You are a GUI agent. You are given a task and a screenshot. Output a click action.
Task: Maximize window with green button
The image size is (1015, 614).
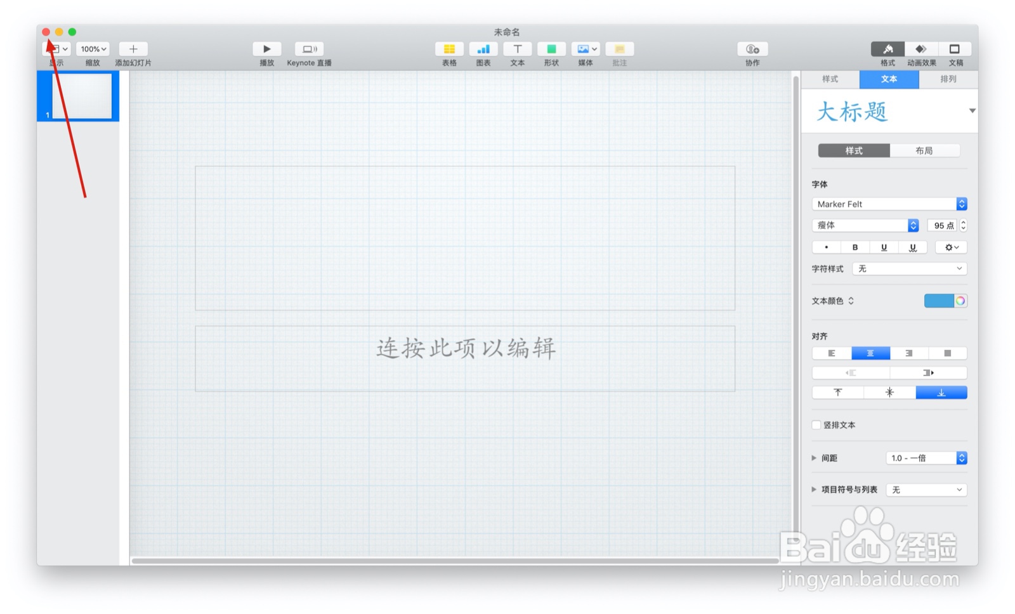coord(72,32)
